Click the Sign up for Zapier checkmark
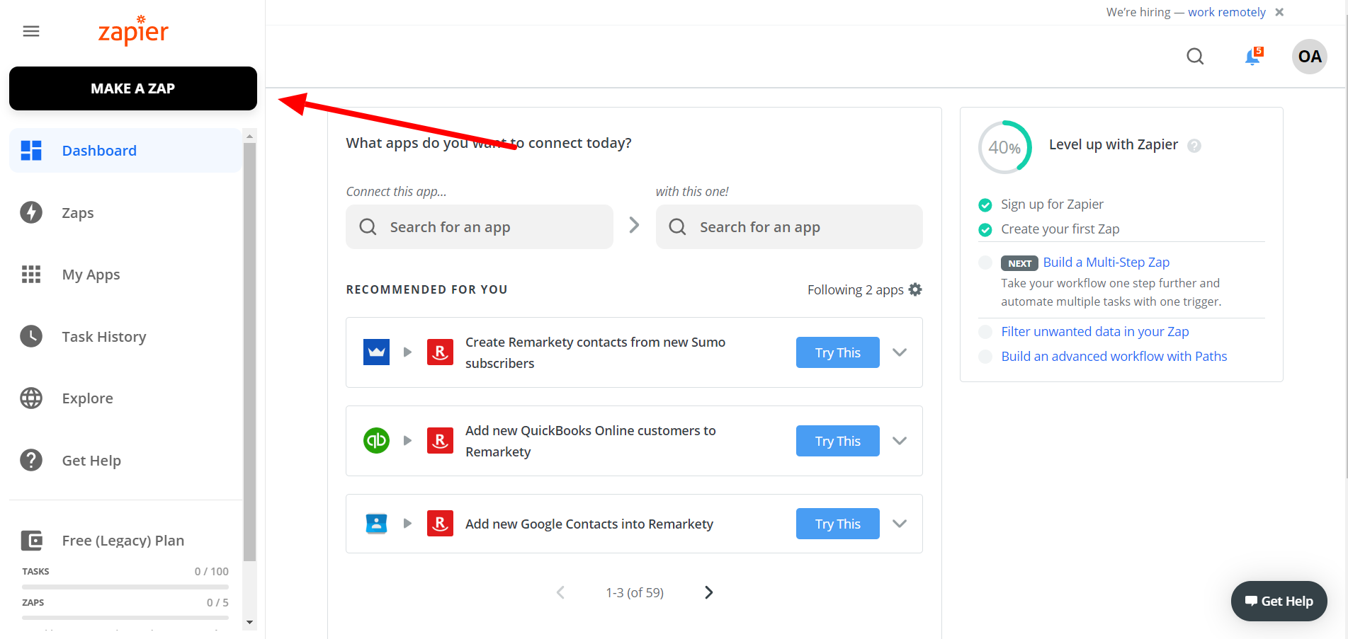This screenshot has height=639, width=1348. [985, 205]
